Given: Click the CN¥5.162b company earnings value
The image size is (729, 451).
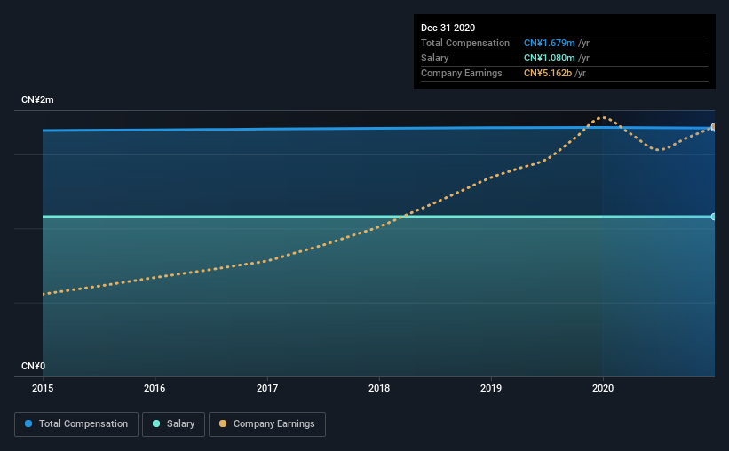Looking at the screenshot, I should coord(548,74).
